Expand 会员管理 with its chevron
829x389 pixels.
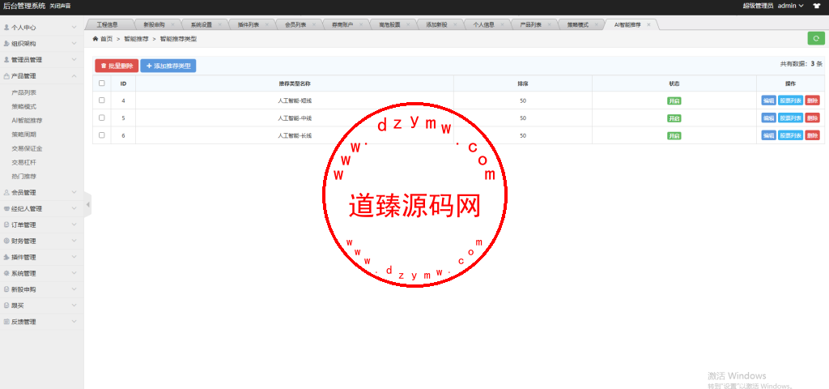click(x=74, y=193)
